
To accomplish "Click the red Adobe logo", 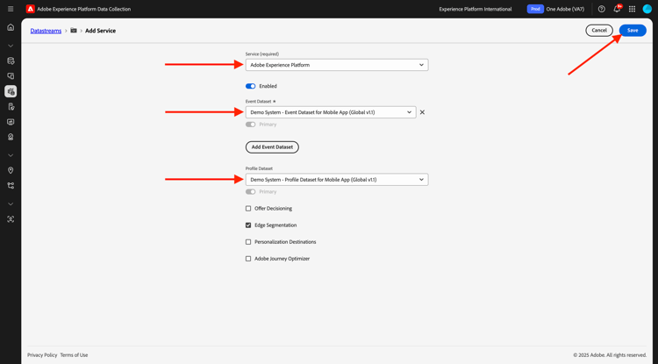I will point(30,9).
